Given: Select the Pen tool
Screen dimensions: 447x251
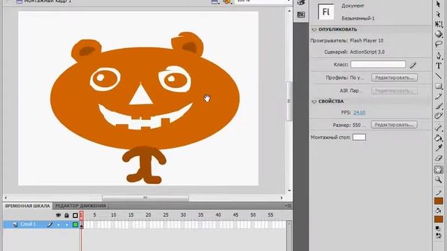Looking at the screenshot, I should pos(439,56).
